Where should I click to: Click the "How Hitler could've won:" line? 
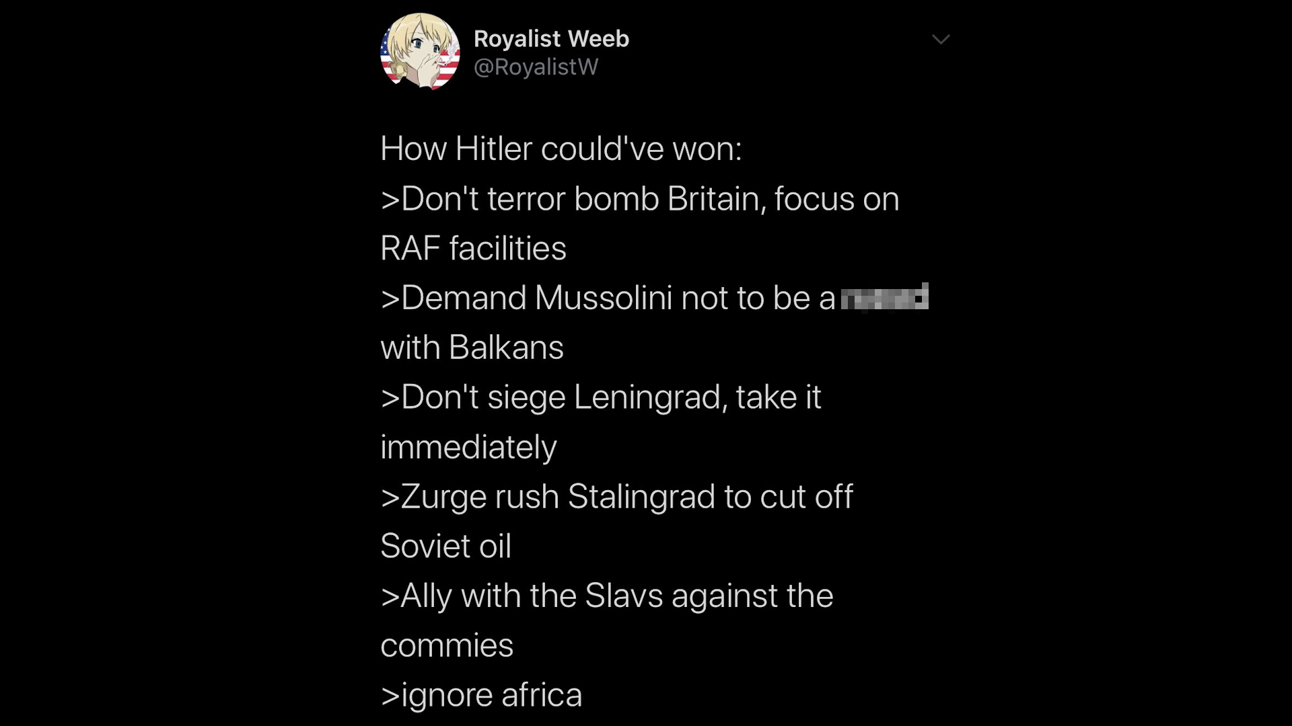tap(561, 149)
